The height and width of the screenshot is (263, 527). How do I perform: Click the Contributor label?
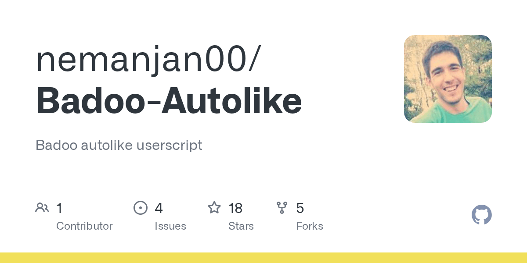coord(84,226)
